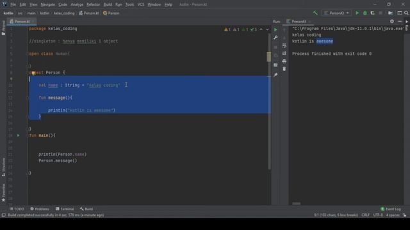Click the up arrow icon in Run console
This screenshot has width=410, height=230.
284,30
